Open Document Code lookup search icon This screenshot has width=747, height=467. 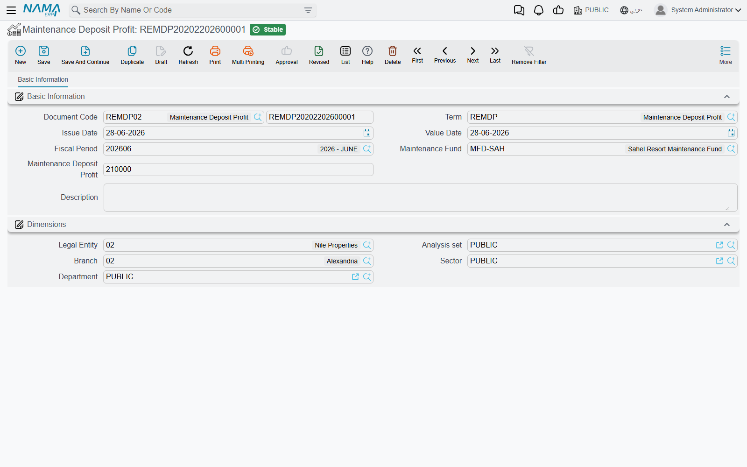pos(258,117)
